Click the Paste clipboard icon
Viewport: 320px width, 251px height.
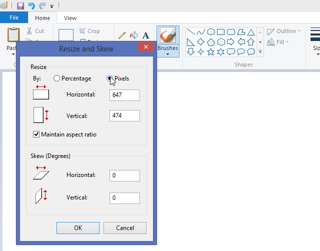coord(13,34)
